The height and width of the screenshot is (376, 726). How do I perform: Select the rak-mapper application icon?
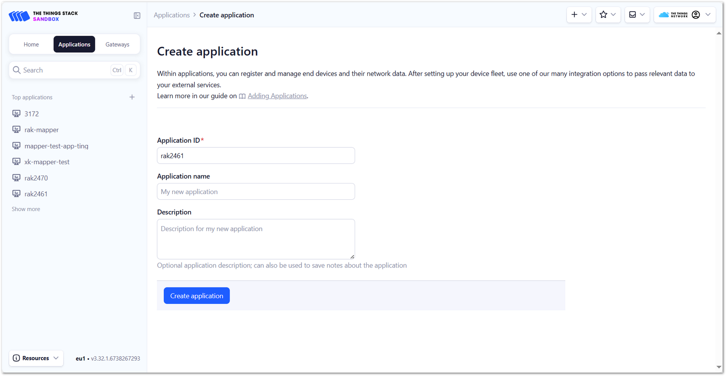[16, 130]
